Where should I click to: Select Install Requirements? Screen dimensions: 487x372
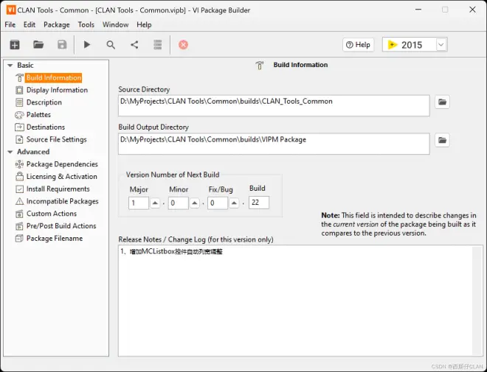[x=58, y=189]
